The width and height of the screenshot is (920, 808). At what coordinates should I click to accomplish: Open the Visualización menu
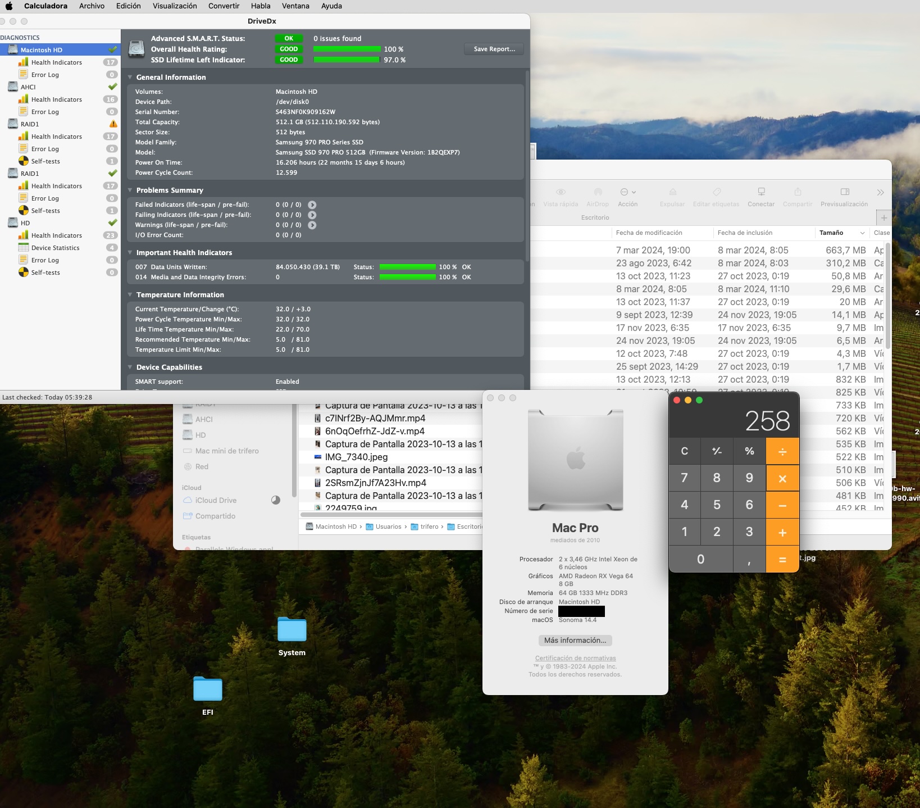175,6
